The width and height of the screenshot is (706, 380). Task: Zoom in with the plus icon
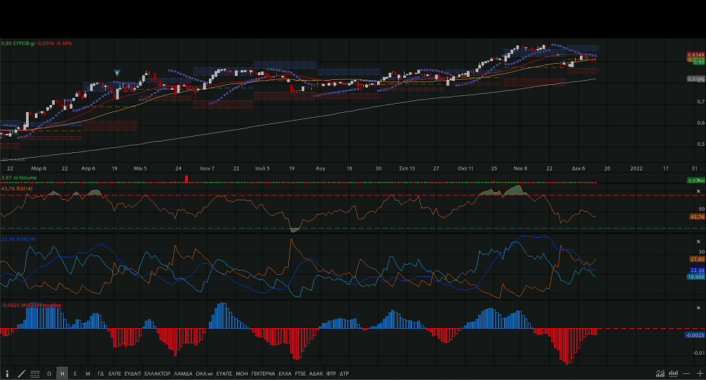point(699,373)
